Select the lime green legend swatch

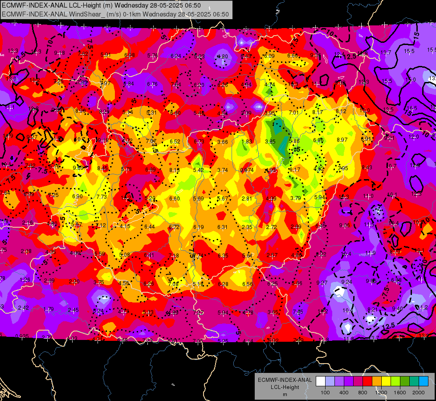[395, 381]
